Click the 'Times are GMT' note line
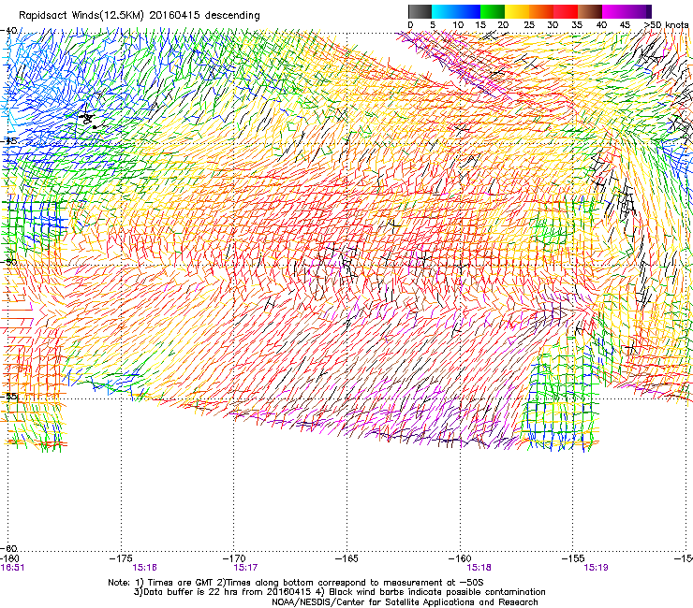This screenshot has height=608, width=693. pyautogui.click(x=296, y=583)
